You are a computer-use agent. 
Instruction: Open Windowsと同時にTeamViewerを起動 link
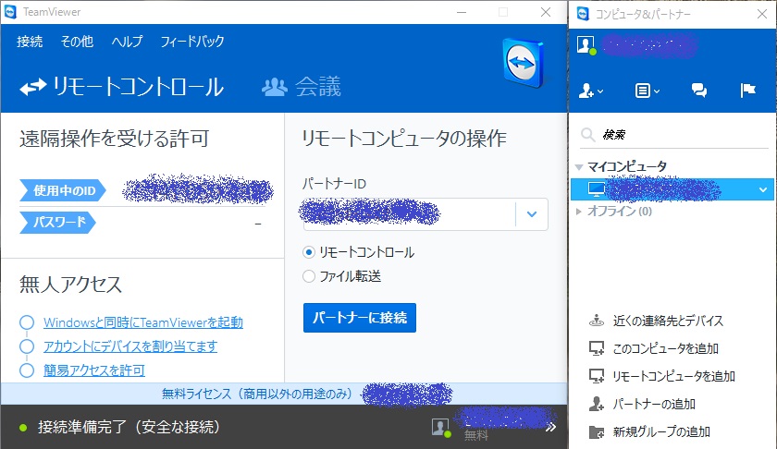[143, 322]
